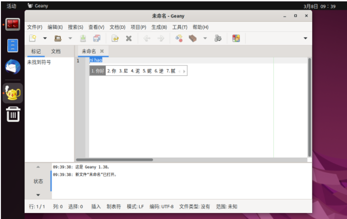Screen dimensions: 347x219
Task: Choose candidate 6. 逆
Action: [159, 71]
